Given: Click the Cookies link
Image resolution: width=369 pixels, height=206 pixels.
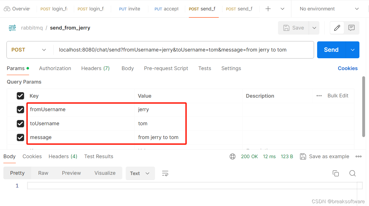Looking at the screenshot, I should tap(348, 68).
